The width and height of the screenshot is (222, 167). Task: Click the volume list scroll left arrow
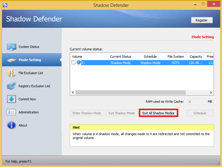(73, 93)
